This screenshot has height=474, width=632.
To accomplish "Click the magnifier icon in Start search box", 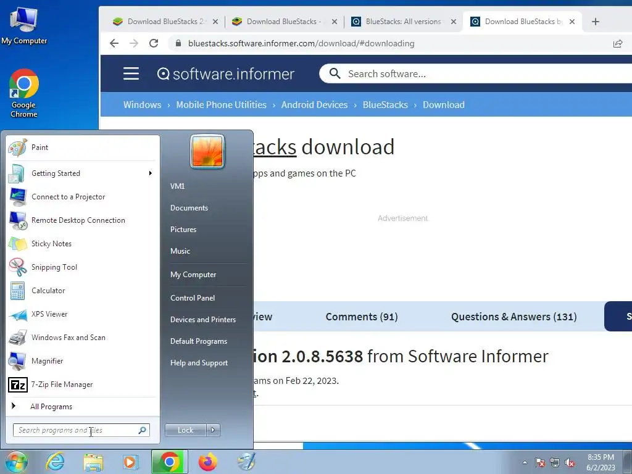I will [x=143, y=430].
